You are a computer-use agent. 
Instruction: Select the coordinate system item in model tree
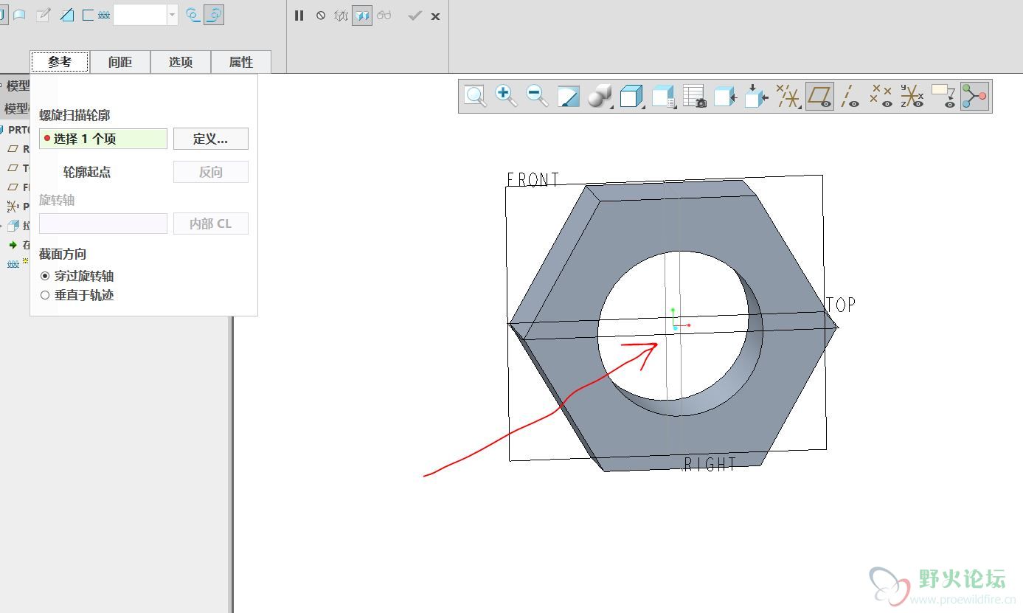(x=18, y=207)
